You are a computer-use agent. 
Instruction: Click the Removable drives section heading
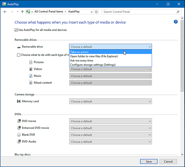point(26,40)
